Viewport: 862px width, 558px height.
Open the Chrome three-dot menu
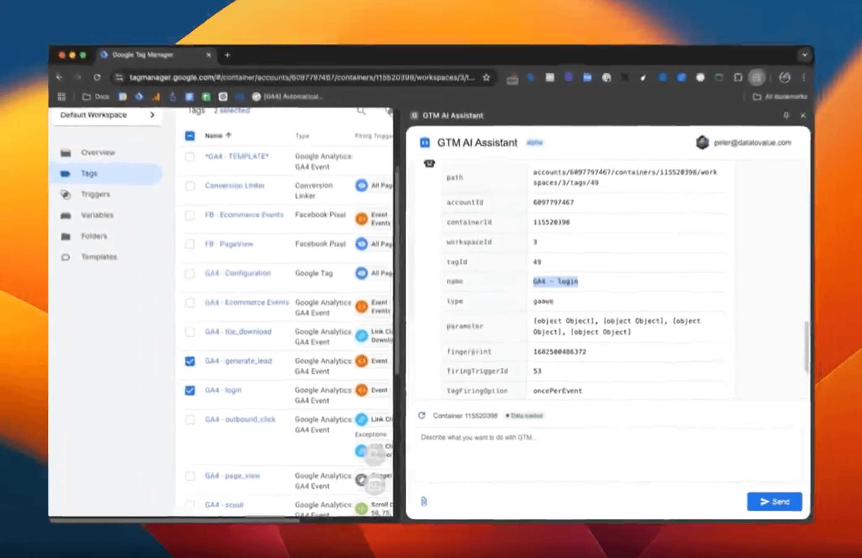[803, 77]
